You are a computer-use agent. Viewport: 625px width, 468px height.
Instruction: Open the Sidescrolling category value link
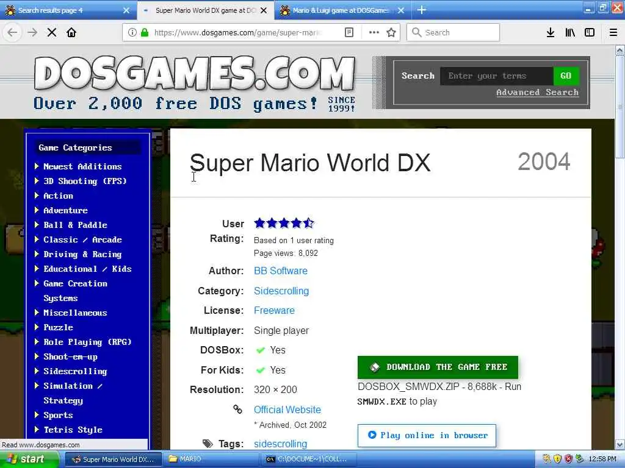click(x=281, y=291)
